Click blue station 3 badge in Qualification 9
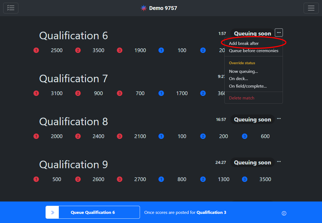The width and height of the screenshot is (322, 223). 245,179
